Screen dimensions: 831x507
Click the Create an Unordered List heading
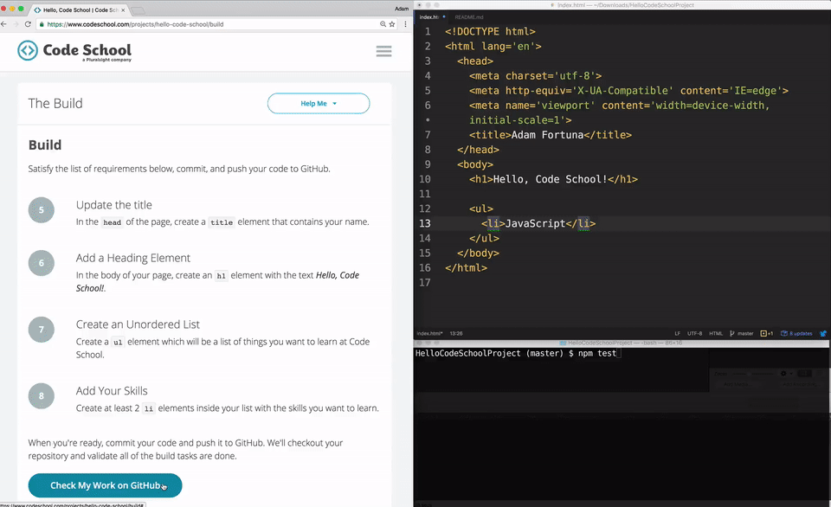138,324
